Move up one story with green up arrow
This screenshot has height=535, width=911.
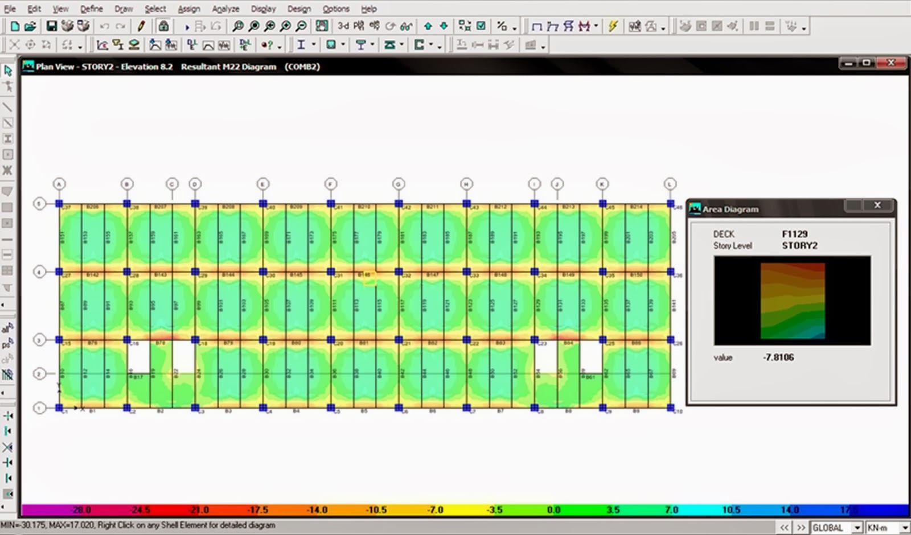(428, 26)
